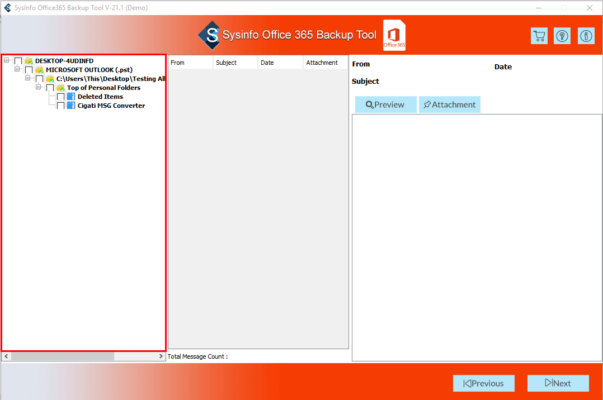Viewport: 603px width, 400px height.
Task: Click the Deleted Items folder icon
Action: [71, 97]
